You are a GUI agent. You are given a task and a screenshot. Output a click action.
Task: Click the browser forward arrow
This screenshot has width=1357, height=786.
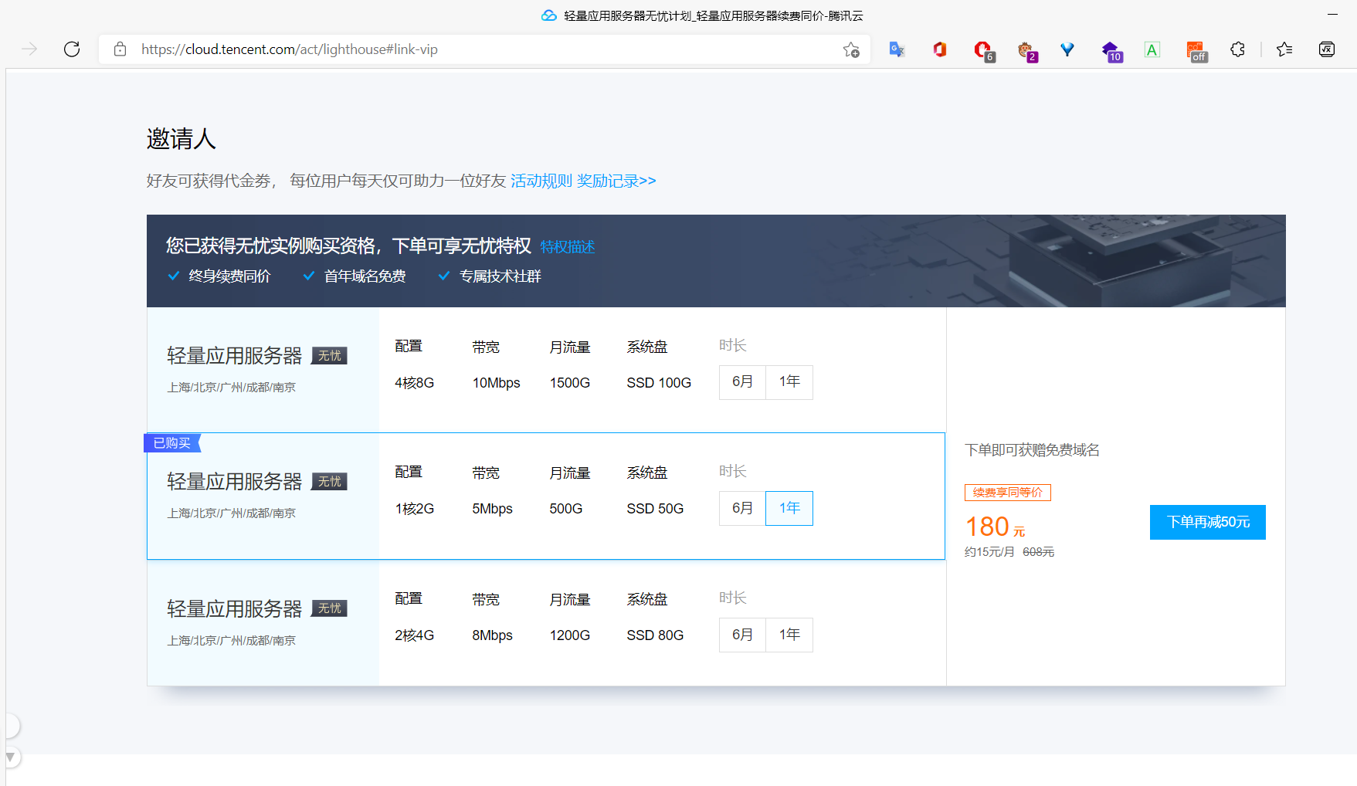click(29, 49)
